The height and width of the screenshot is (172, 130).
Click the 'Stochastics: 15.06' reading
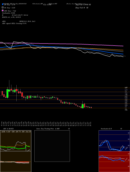tap(8, 13)
